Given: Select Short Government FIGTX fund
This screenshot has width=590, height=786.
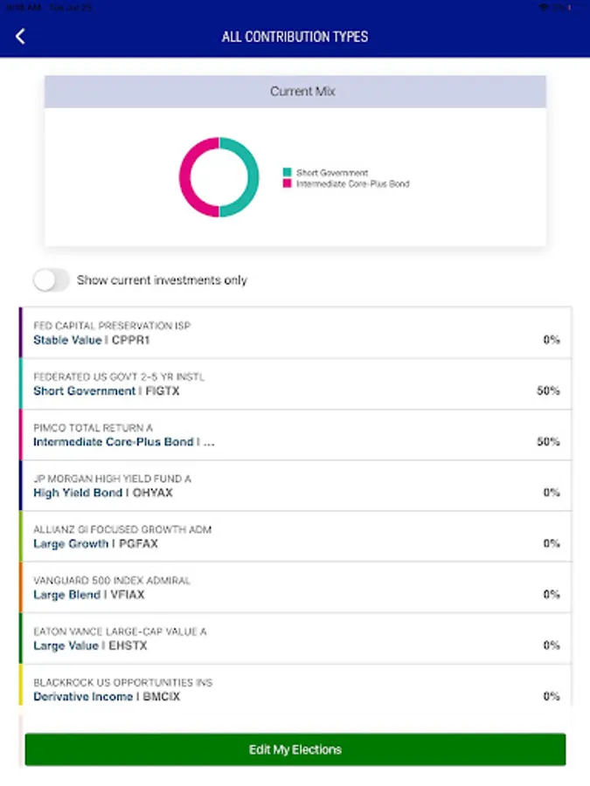Looking at the screenshot, I should coord(262,384).
